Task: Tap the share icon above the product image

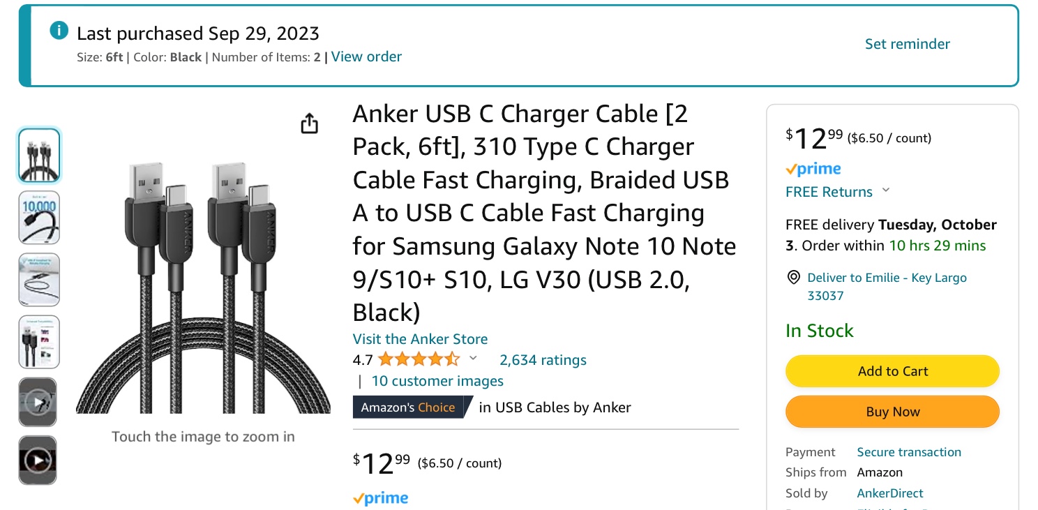Action: (x=309, y=123)
